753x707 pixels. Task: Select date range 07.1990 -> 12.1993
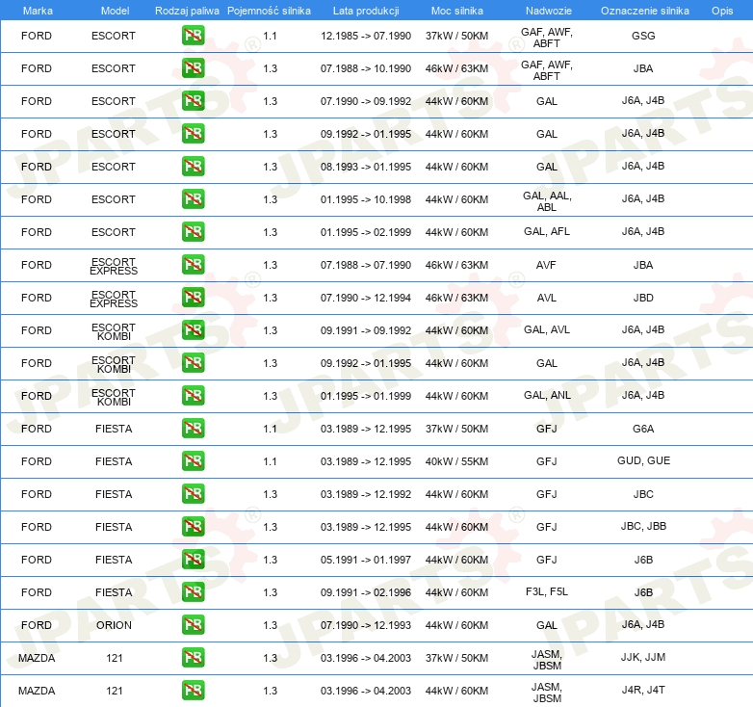coord(366,625)
